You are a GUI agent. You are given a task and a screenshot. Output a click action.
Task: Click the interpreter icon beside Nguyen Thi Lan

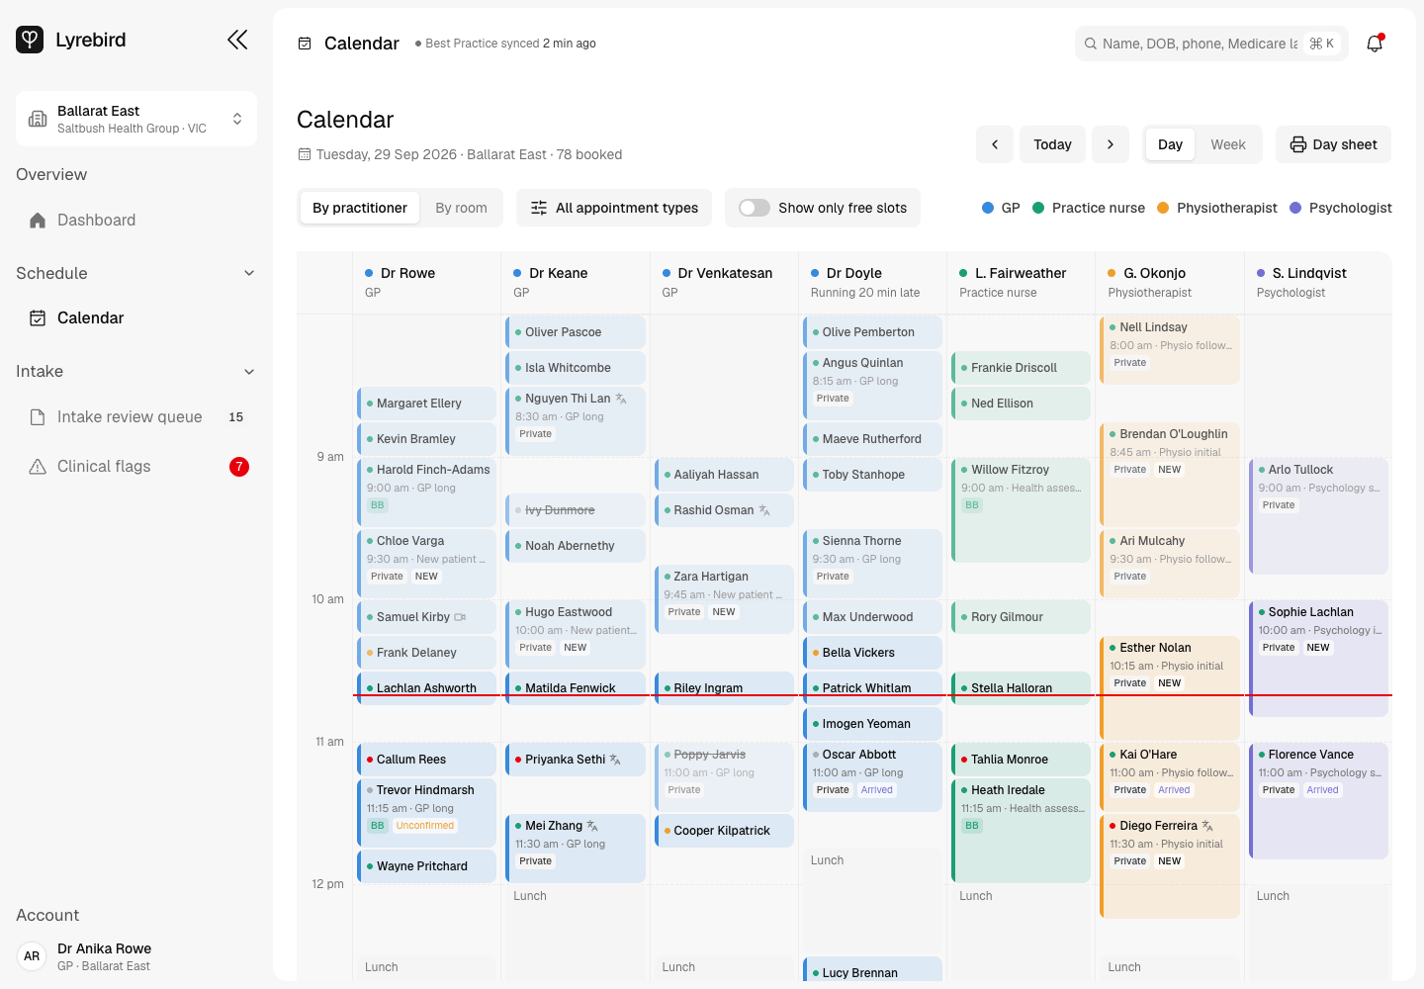pyautogui.click(x=621, y=399)
